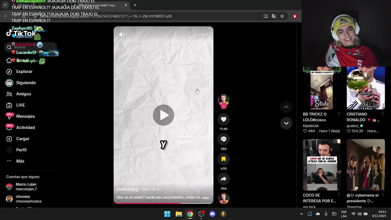Screen dimensions: 391x220
Task: Toggle the yellow bookmark save icon
Action: pos(224,159)
